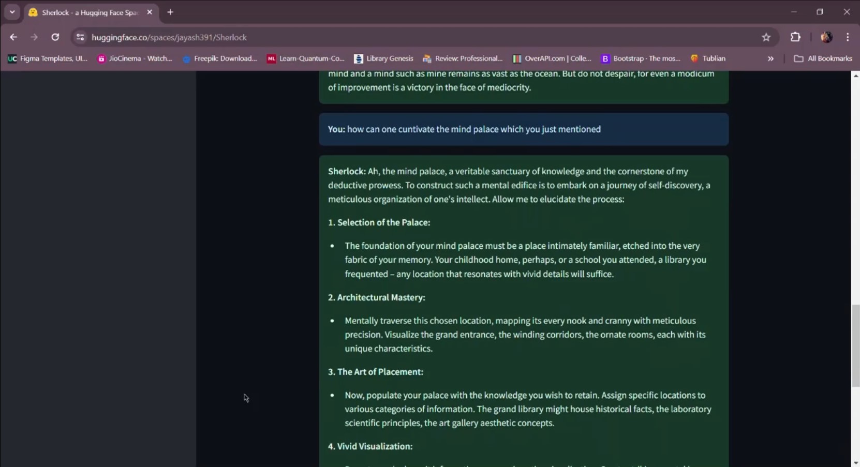Click the 'You:' speaker label
This screenshot has height=467, width=860.
[x=336, y=129]
